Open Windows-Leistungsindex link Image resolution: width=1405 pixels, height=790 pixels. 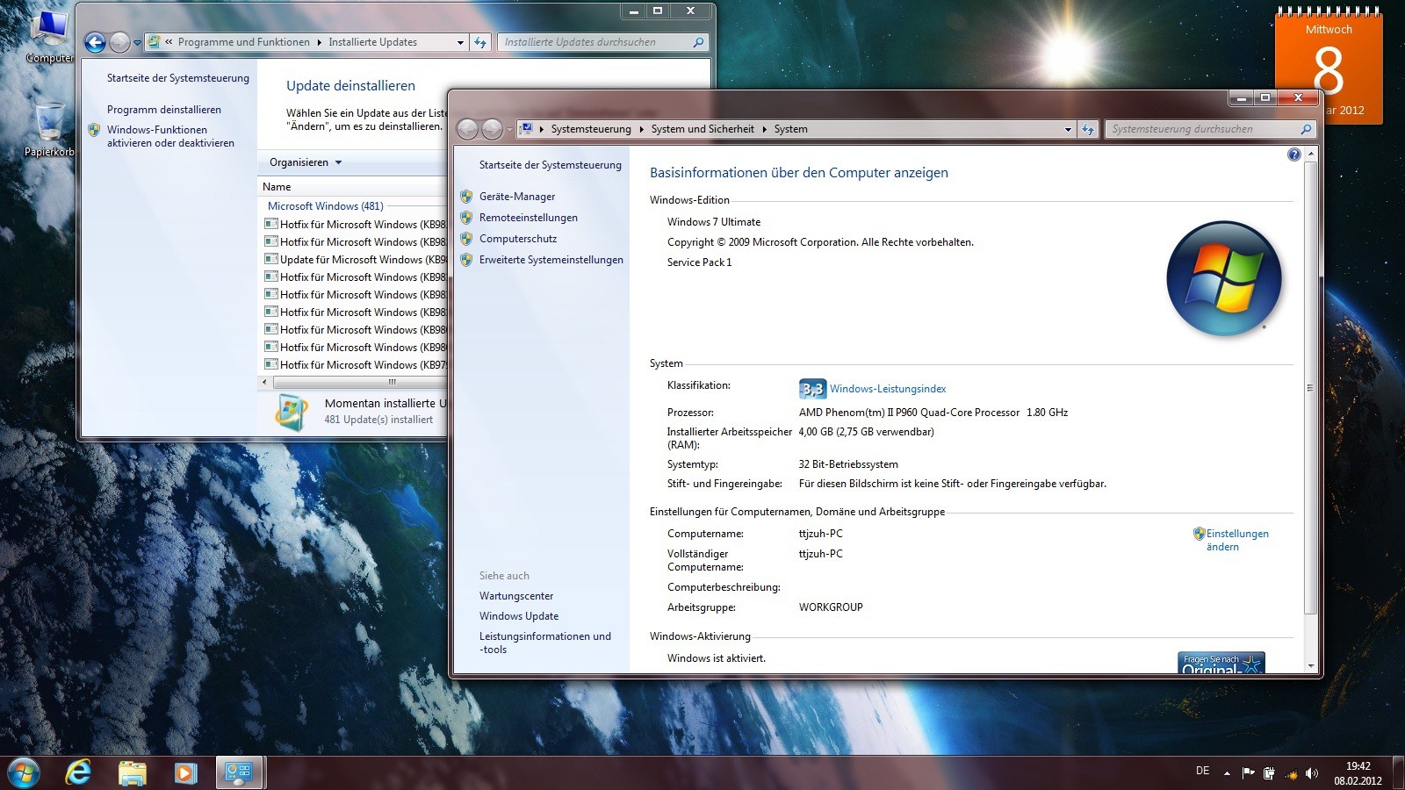tap(888, 389)
